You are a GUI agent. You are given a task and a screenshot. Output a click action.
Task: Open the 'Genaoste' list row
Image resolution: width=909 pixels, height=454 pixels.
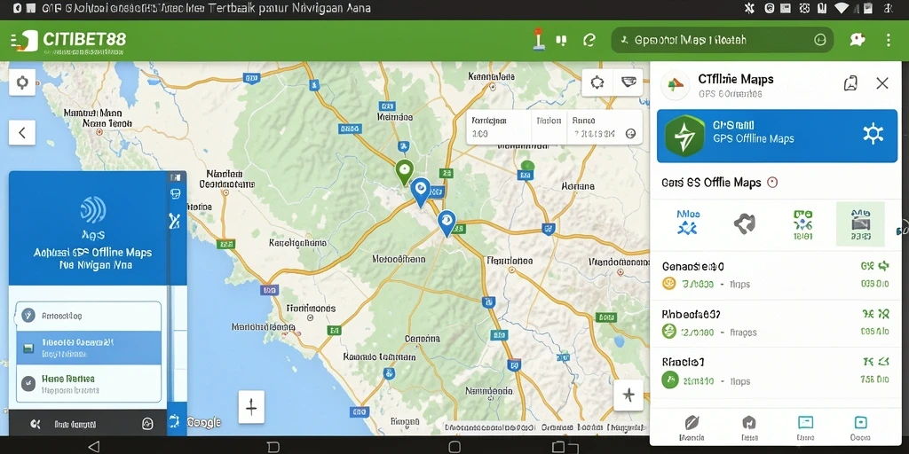point(776,275)
